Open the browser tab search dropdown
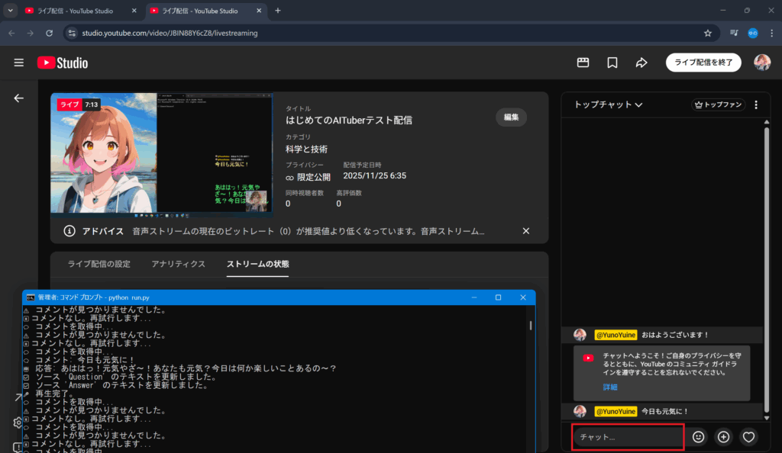This screenshot has height=453, width=782. 11,11
